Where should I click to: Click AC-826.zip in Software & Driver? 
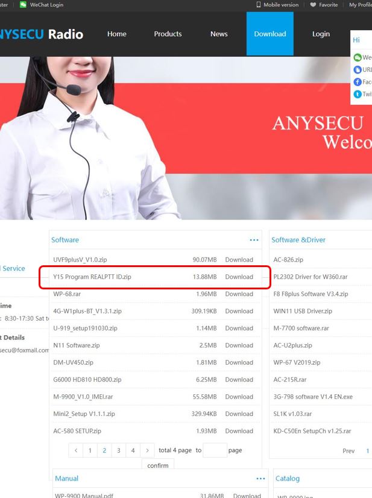point(288,260)
